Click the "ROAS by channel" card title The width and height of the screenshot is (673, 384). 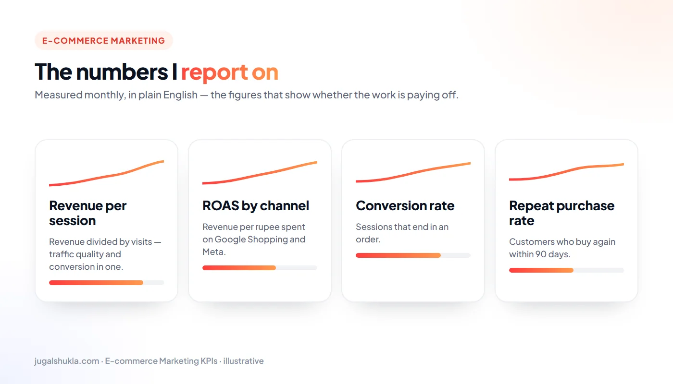tap(256, 205)
